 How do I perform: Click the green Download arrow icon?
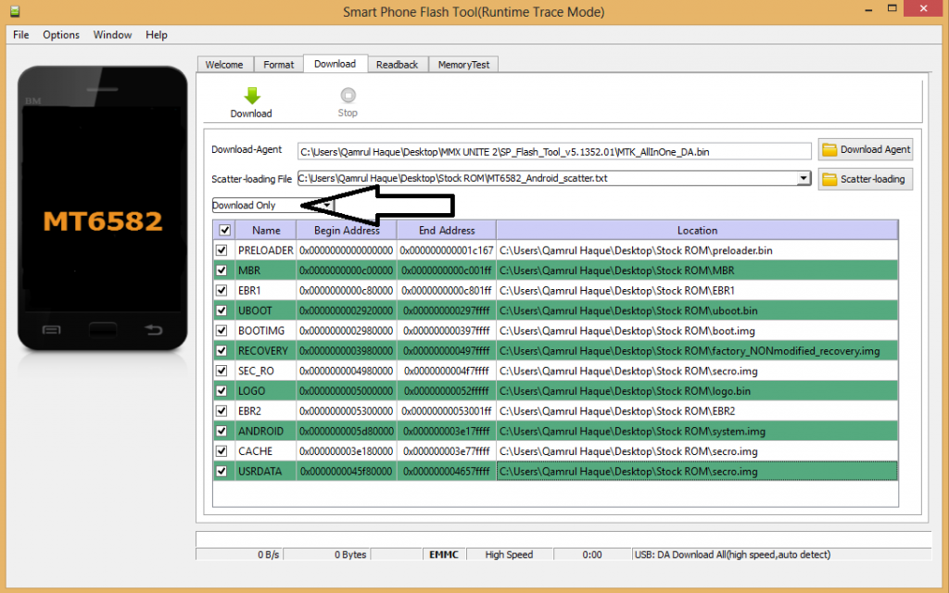coord(251,95)
